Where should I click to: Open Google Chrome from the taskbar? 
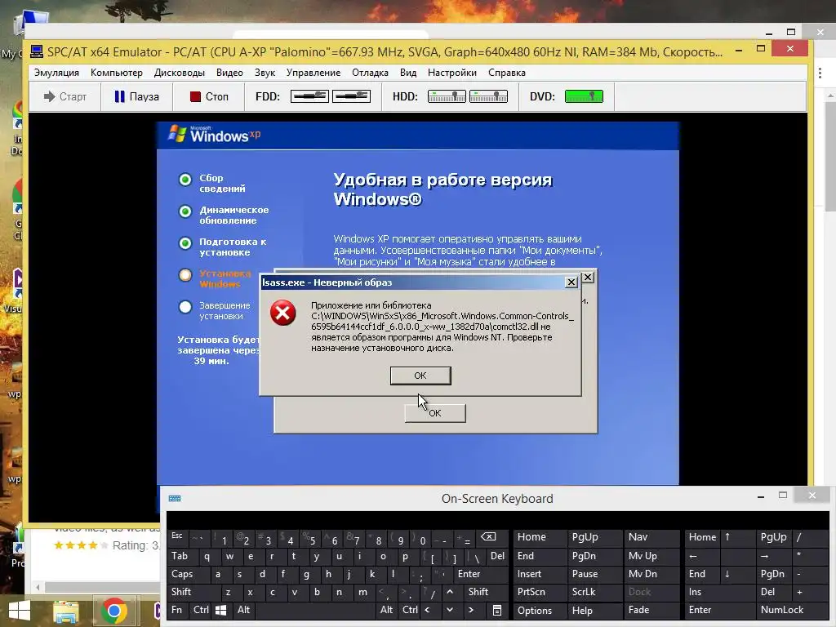point(113,611)
